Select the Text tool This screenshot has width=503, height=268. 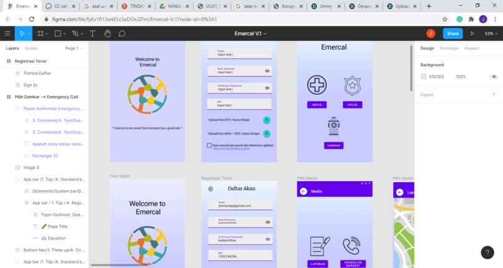click(92, 33)
